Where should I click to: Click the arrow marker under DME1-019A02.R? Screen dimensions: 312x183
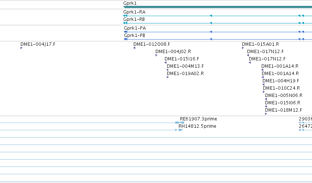[168, 77]
